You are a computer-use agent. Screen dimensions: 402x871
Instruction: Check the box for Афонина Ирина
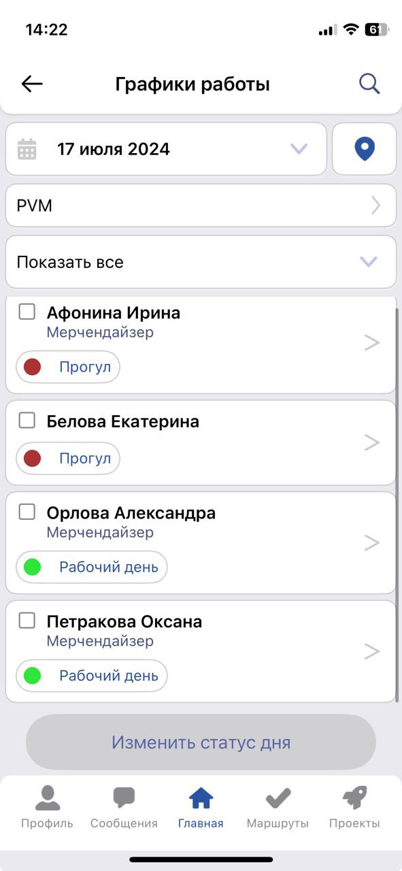(27, 312)
